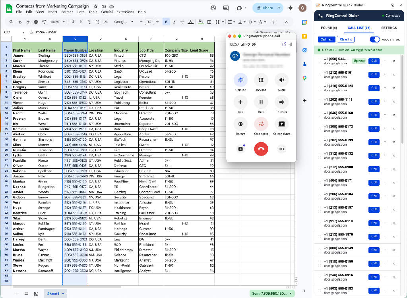Open call Audio settings
Viewport: 407px width, 298px height.
(x=281, y=80)
